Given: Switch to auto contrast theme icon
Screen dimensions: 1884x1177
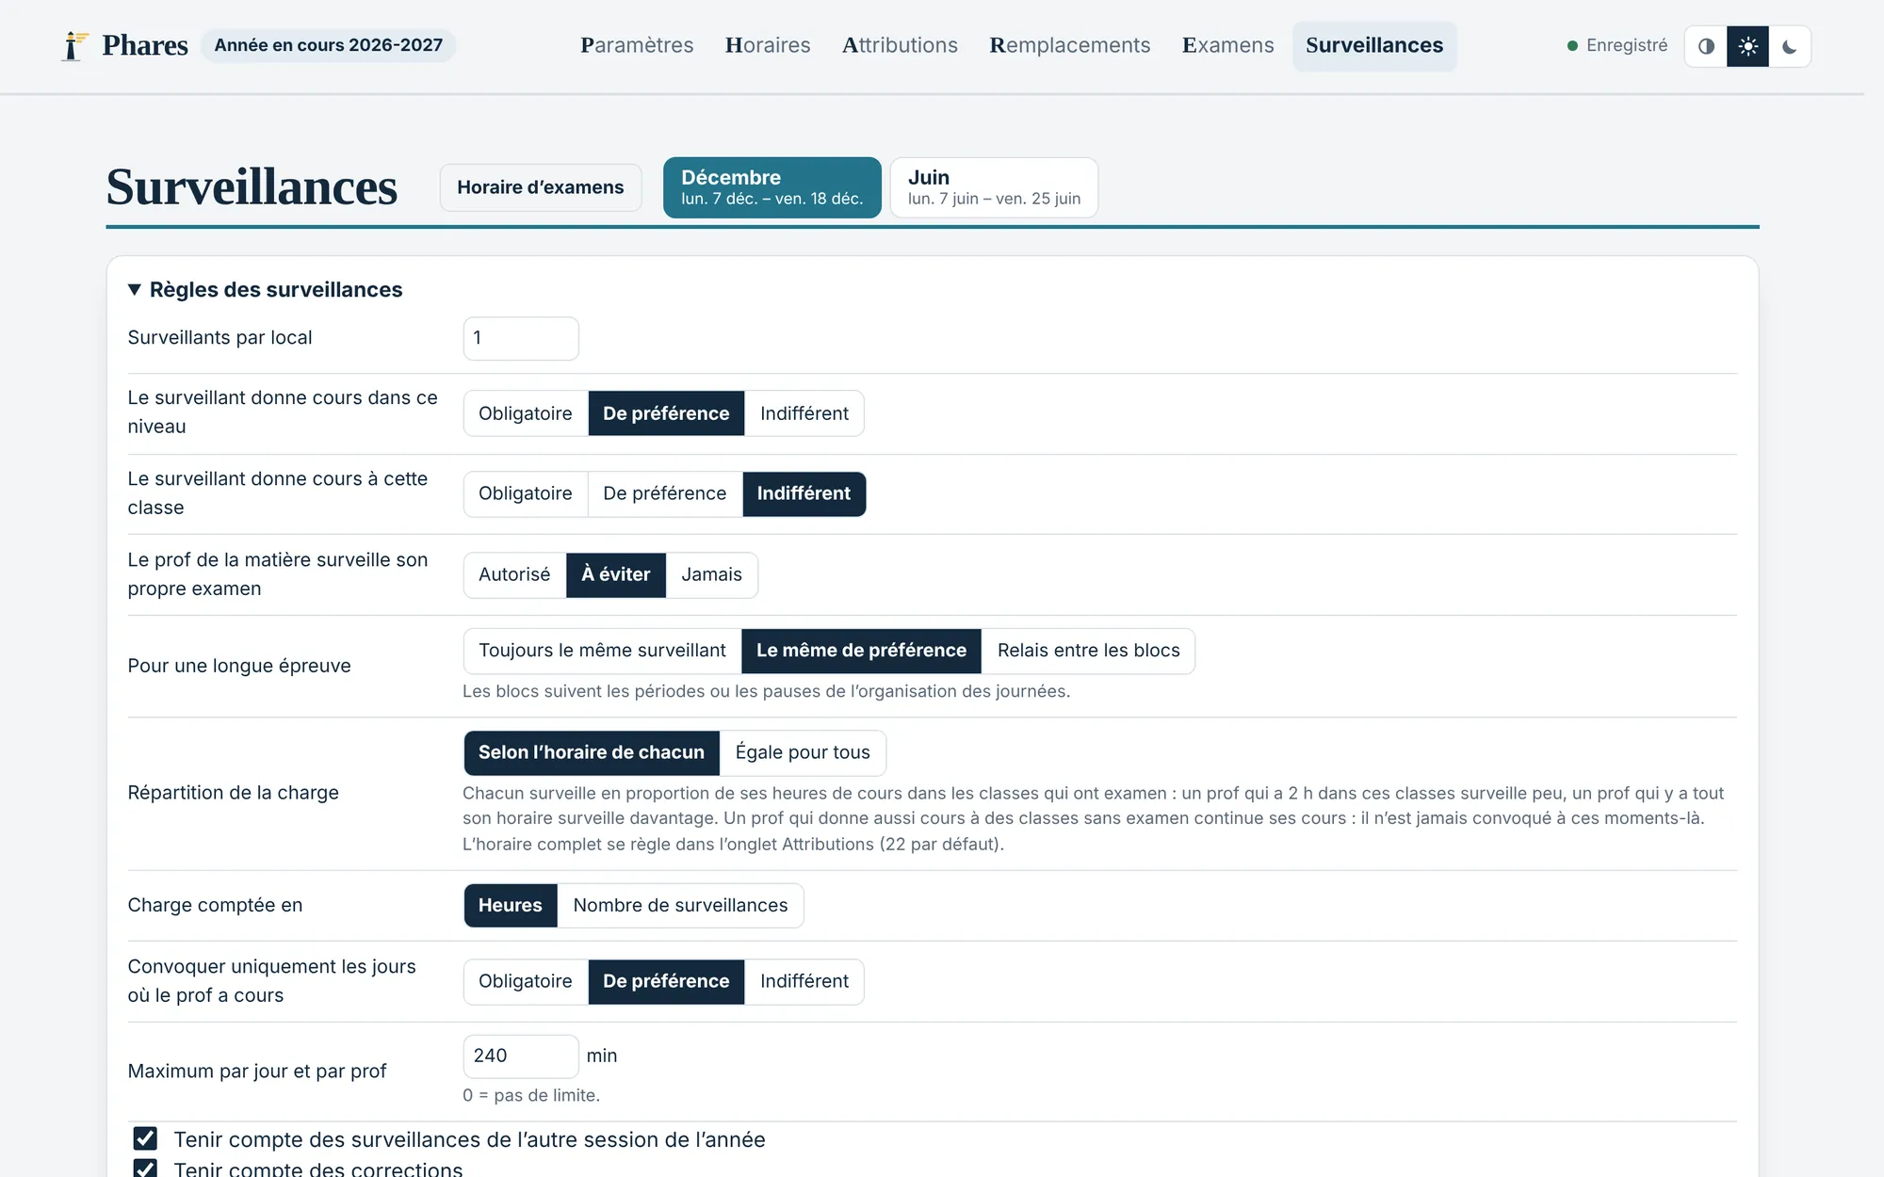Looking at the screenshot, I should (x=1706, y=46).
